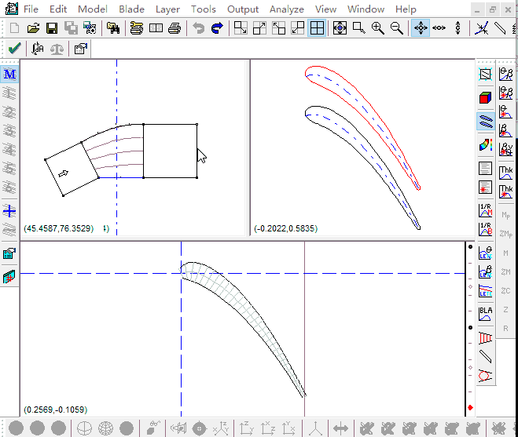Screen dimensions: 518x437
Task: Click the Open folder icon
Action: 33,28
